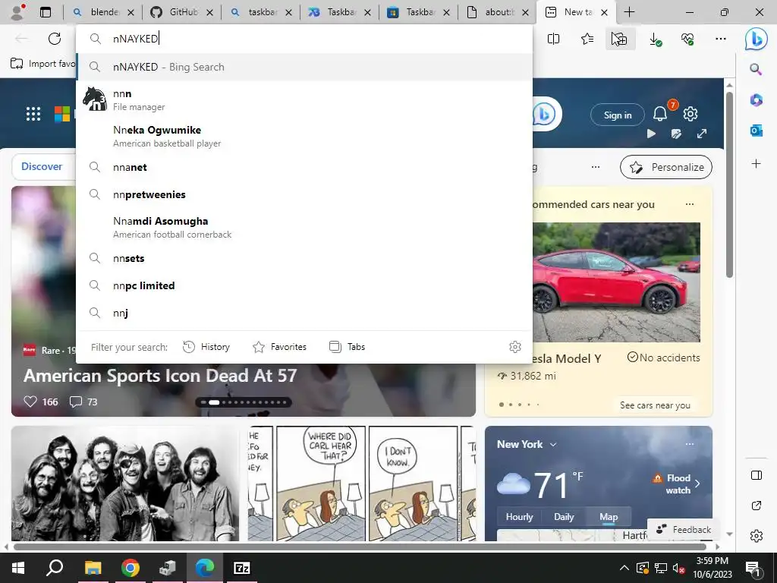777x583 pixels.
Task: Add a sidebar app with plus icon
Action: pyautogui.click(x=757, y=164)
